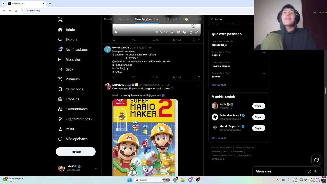Open video settings gear icon
The image size is (327, 184).
click(184, 32)
